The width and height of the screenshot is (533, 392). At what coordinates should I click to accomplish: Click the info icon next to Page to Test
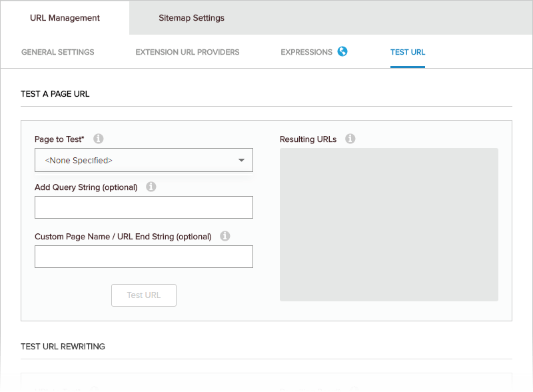[99, 139]
